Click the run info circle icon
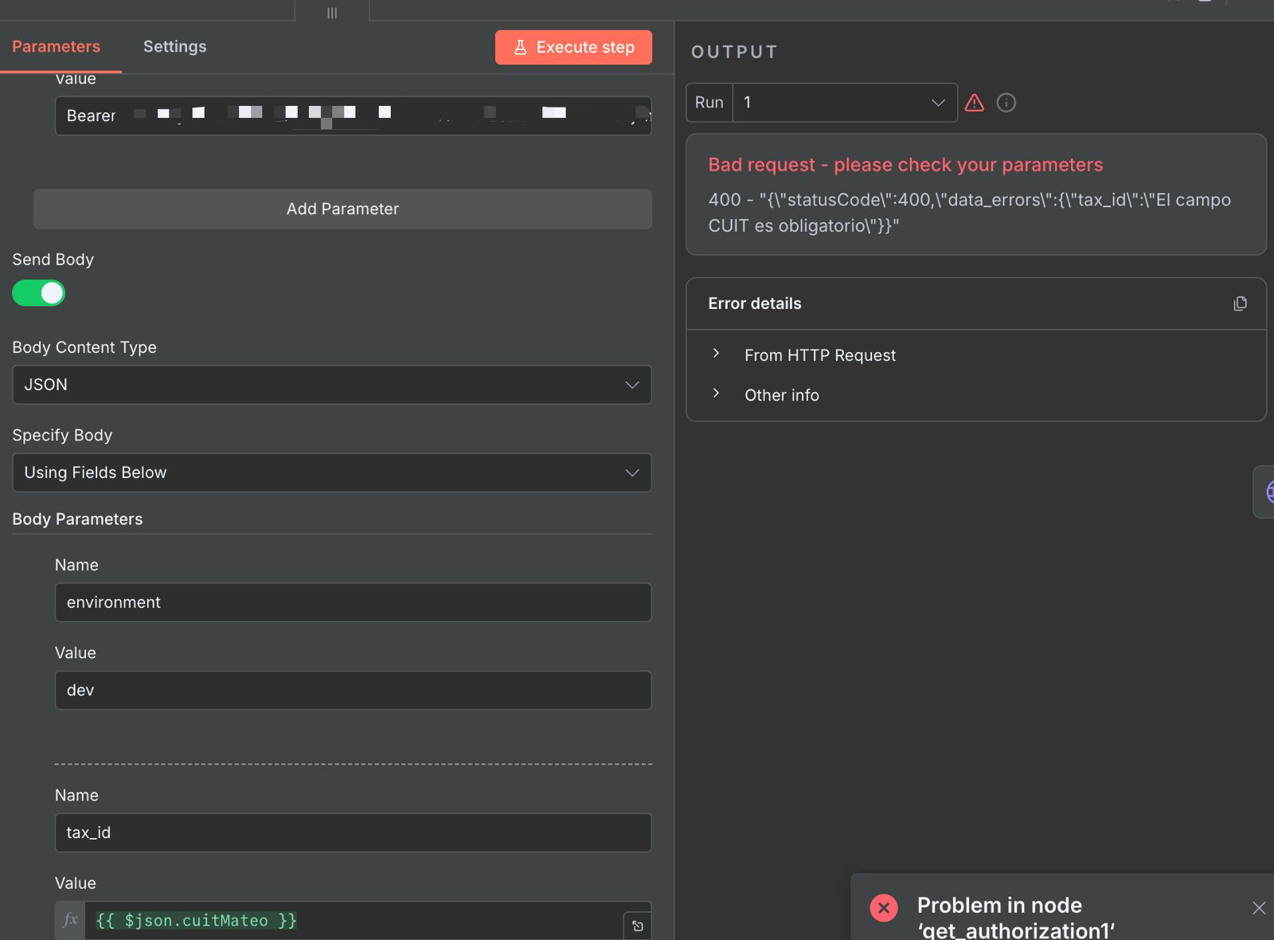This screenshot has width=1274, height=940. (x=1006, y=103)
